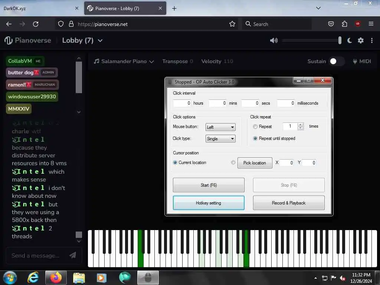380x285 pixels.
Task: Open Record & Playback button
Action: point(289,203)
